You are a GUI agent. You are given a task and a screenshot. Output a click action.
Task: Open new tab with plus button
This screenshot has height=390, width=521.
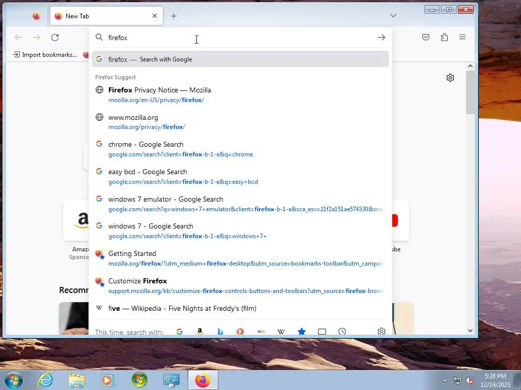click(x=174, y=16)
